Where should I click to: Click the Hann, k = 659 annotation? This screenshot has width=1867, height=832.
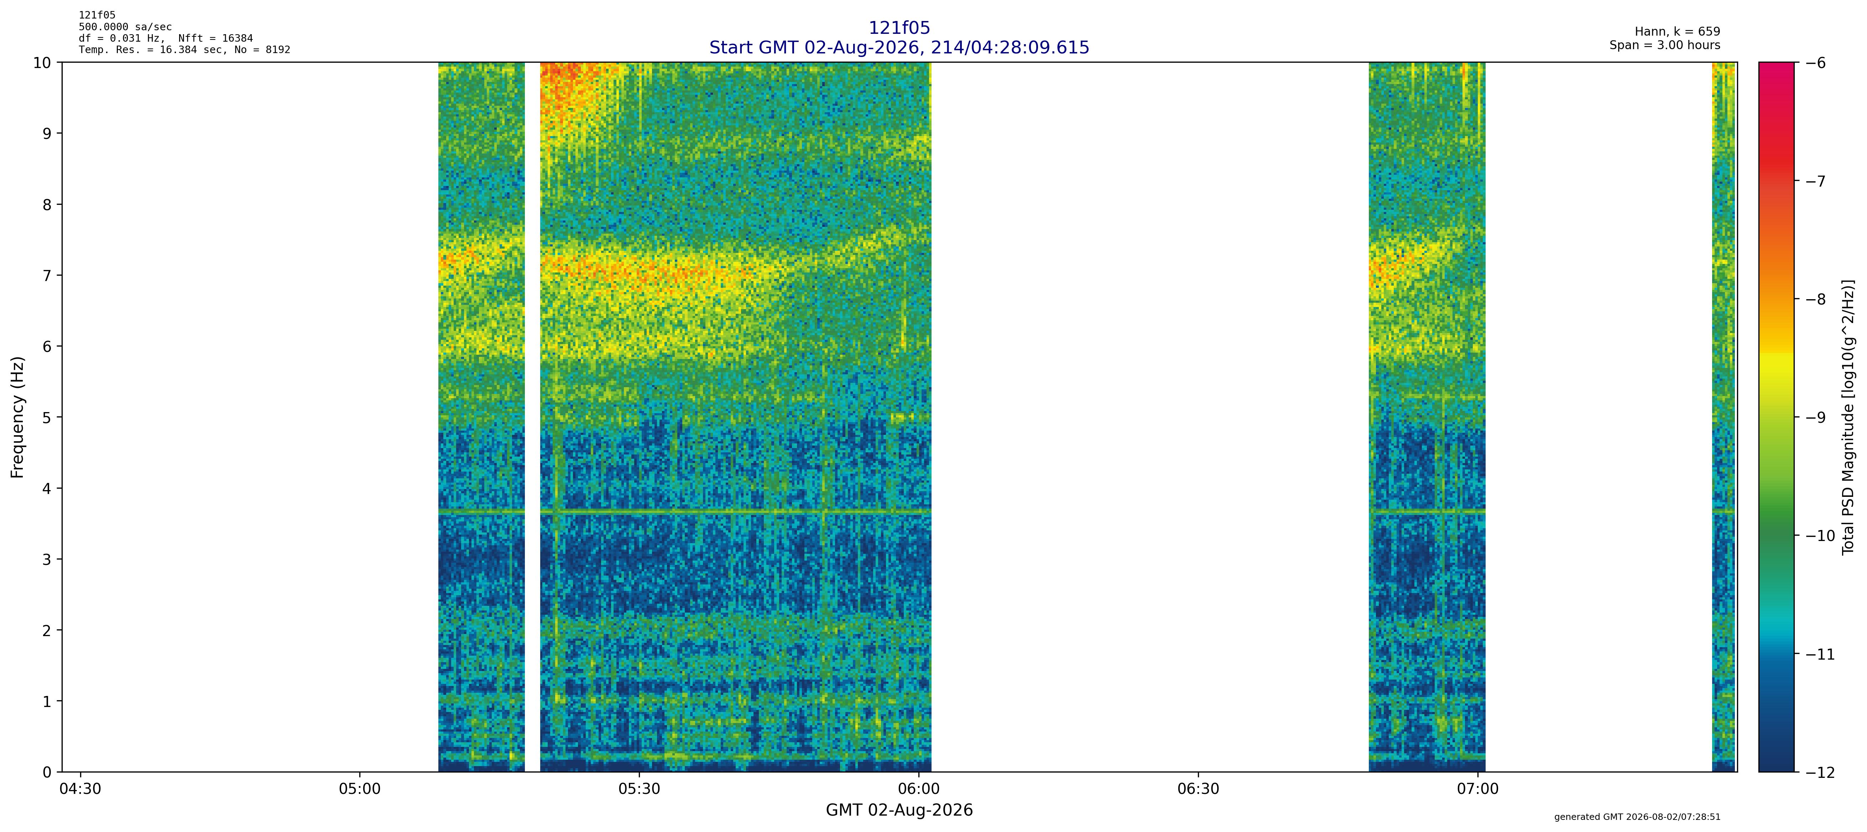[1677, 32]
